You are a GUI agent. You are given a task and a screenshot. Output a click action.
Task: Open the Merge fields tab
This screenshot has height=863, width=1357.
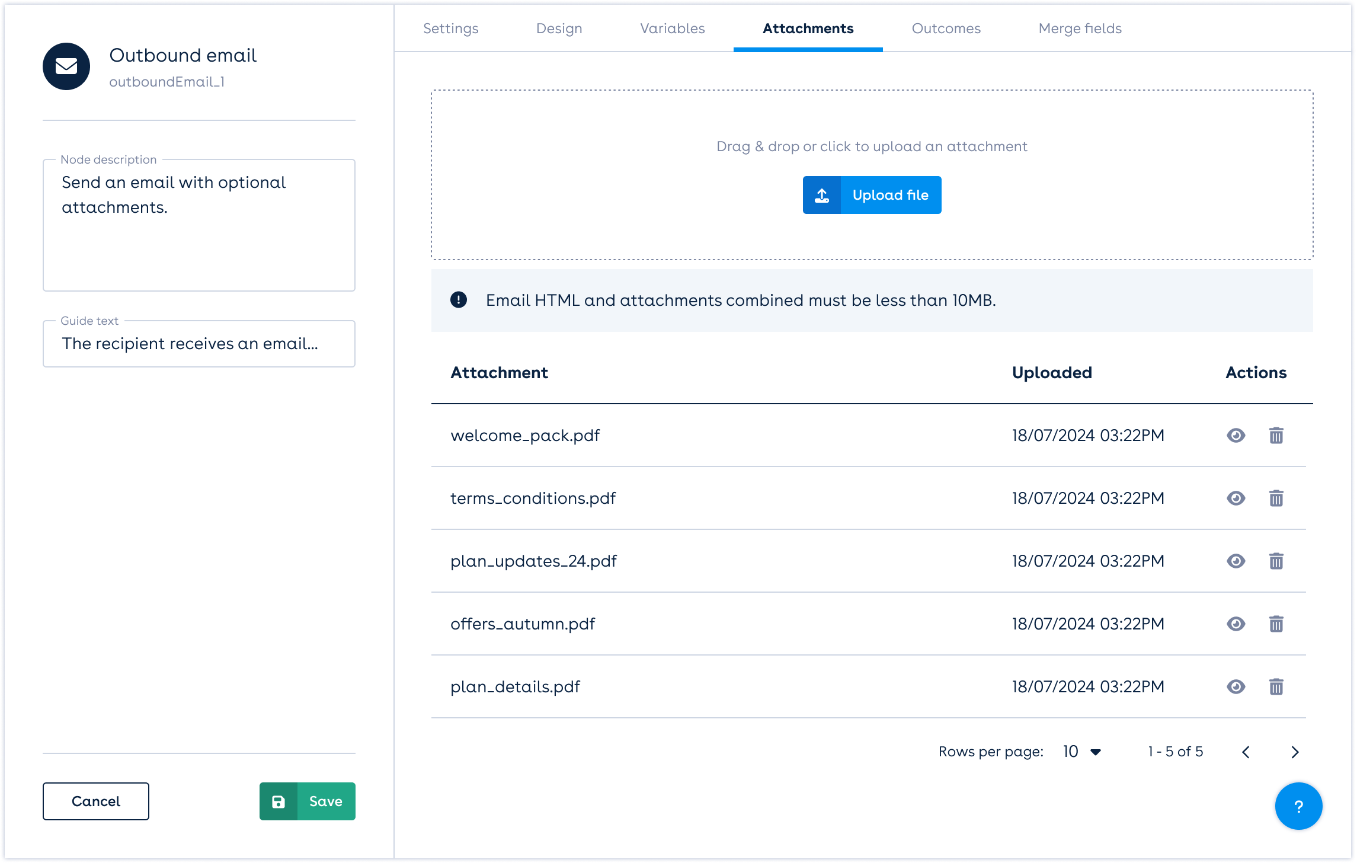(1080, 28)
